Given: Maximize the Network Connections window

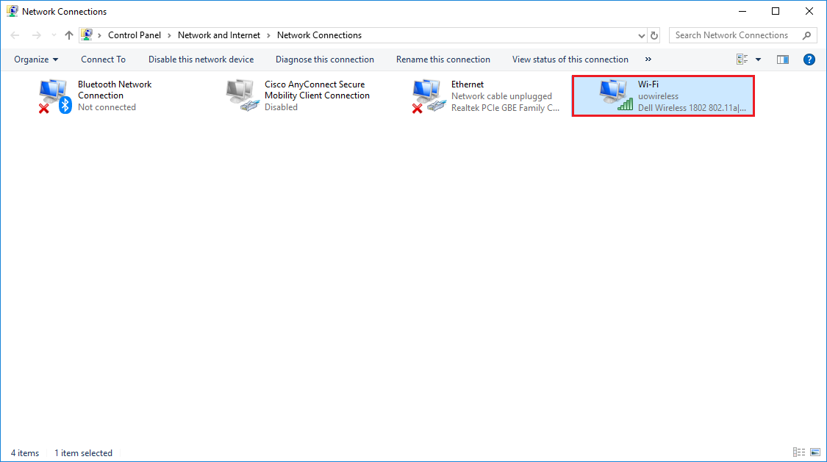Looking at the screenshot, I should click(776, 11).
